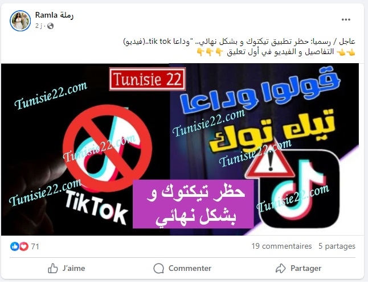
Task: Click the speech bubble comment icon
Action: pyautogui.click(x=159, y=268)
